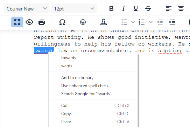The width and height of the screenshot is (190, 127).
Task: Toggle bold formatting
Action: (x=111, y=8)
